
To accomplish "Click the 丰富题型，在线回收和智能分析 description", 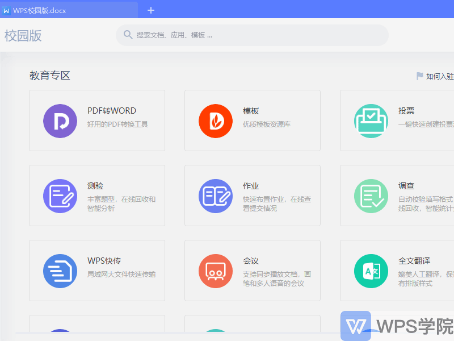I will 121,204.
